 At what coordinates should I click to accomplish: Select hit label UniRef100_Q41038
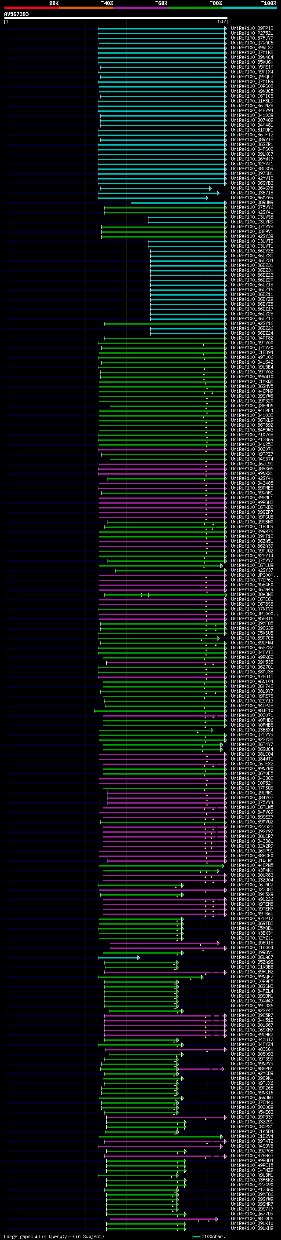252,415
